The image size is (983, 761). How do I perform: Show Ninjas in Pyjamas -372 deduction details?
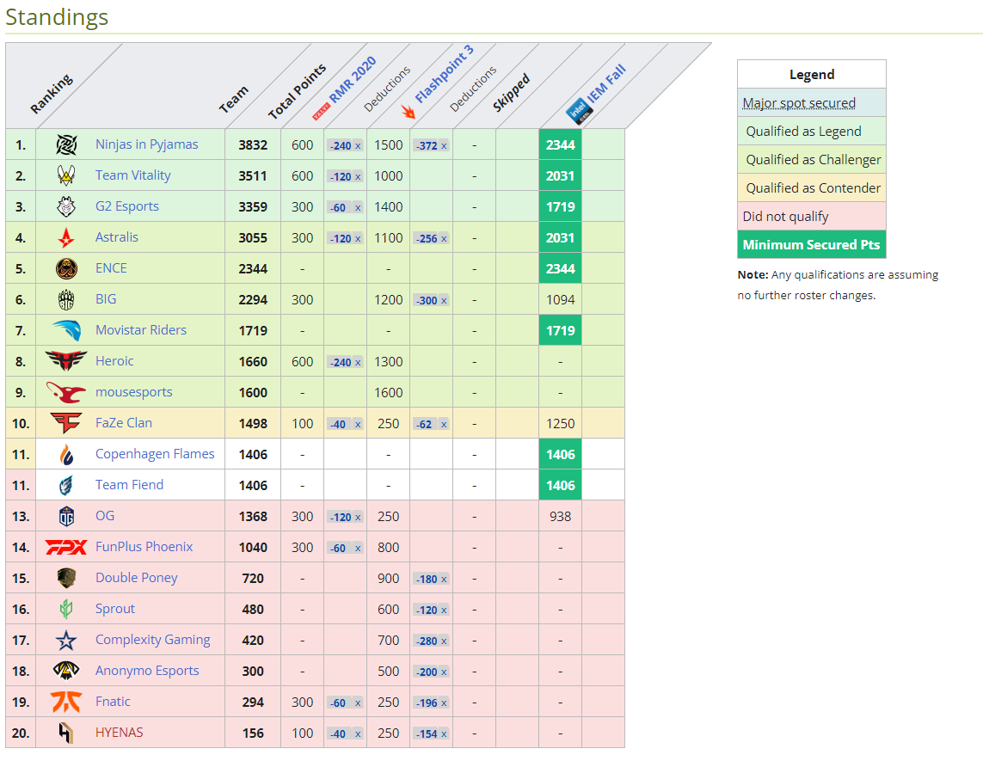(432, 145)
